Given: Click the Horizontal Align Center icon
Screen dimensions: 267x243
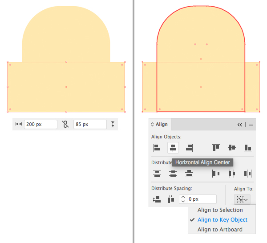Looking at the screenshot, I should pyautogui.click(x=173, y=147).
